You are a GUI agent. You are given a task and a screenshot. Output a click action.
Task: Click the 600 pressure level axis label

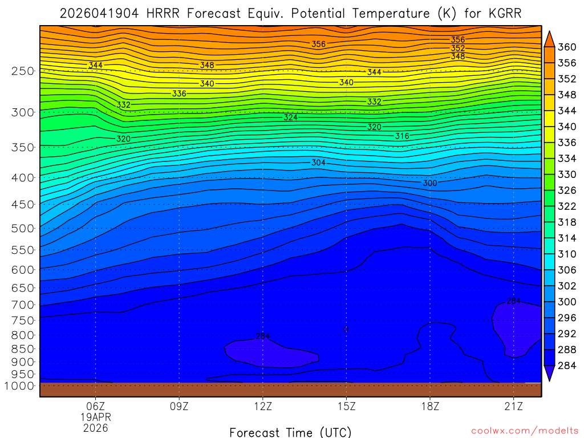(22, 270)
